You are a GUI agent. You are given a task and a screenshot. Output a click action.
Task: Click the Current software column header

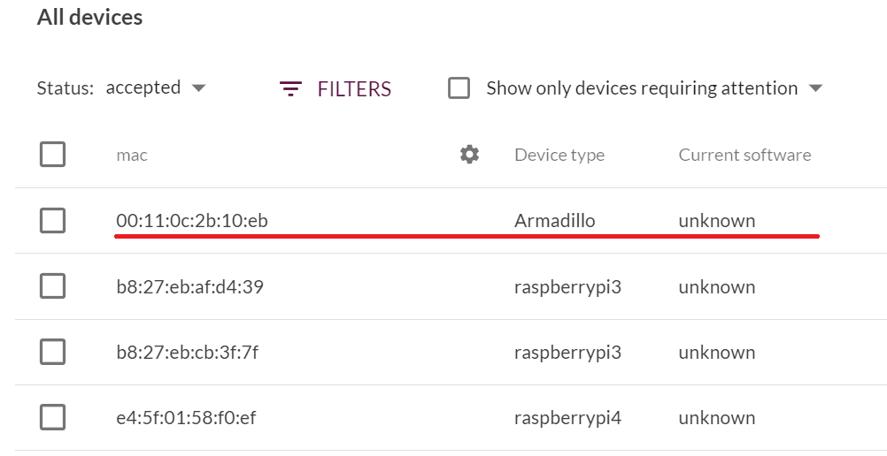click(x=744, y=156)
